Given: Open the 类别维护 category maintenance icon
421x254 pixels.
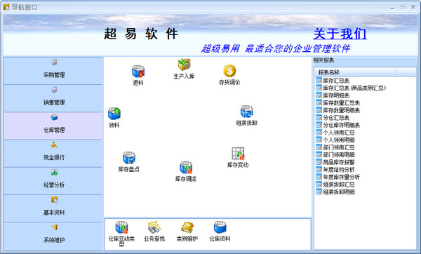Looking at the screenshot, I should (x=187, y=227).
